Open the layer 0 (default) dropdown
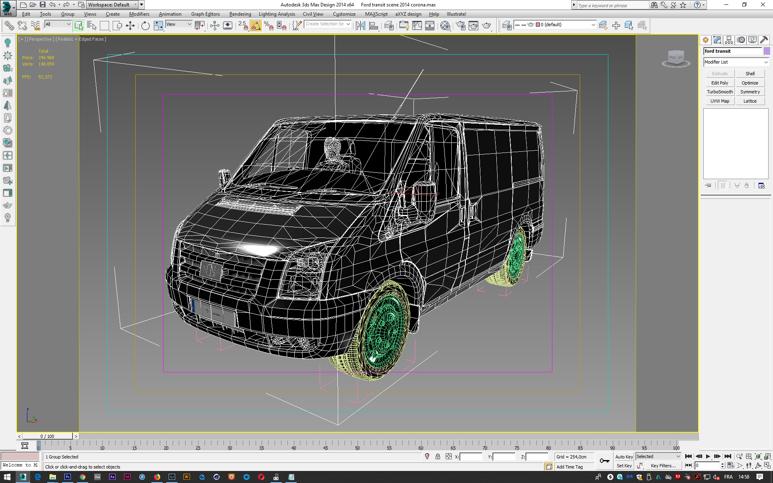Viewport: 773px width, 483px height. point(555,25)
